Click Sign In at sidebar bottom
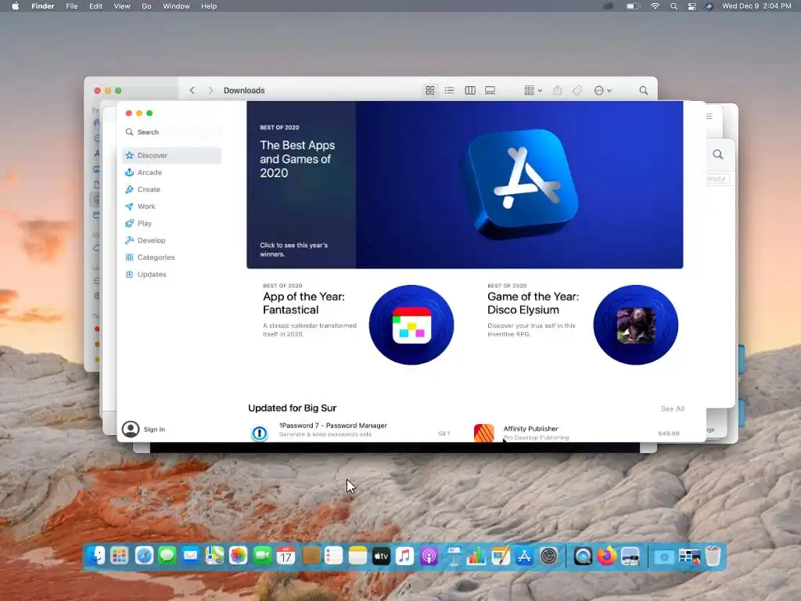This screenshot has height=601, width=801. (144, 430)
